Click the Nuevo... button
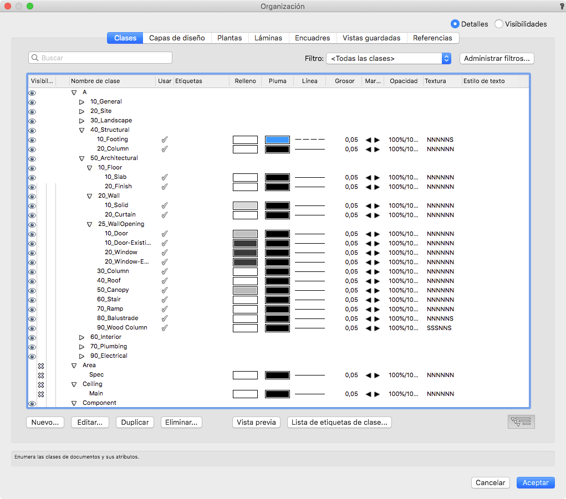This screenshot has width=566, height=499. (45, 422)
